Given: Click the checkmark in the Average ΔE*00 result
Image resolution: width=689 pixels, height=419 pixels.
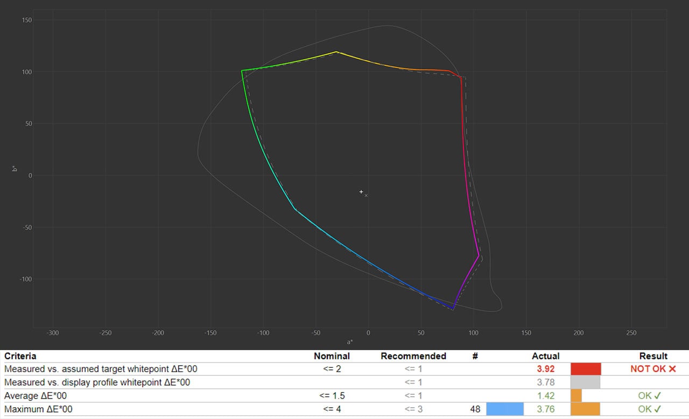Looking at the screenshot, I should pyautogui.click(x=658, y=396).
